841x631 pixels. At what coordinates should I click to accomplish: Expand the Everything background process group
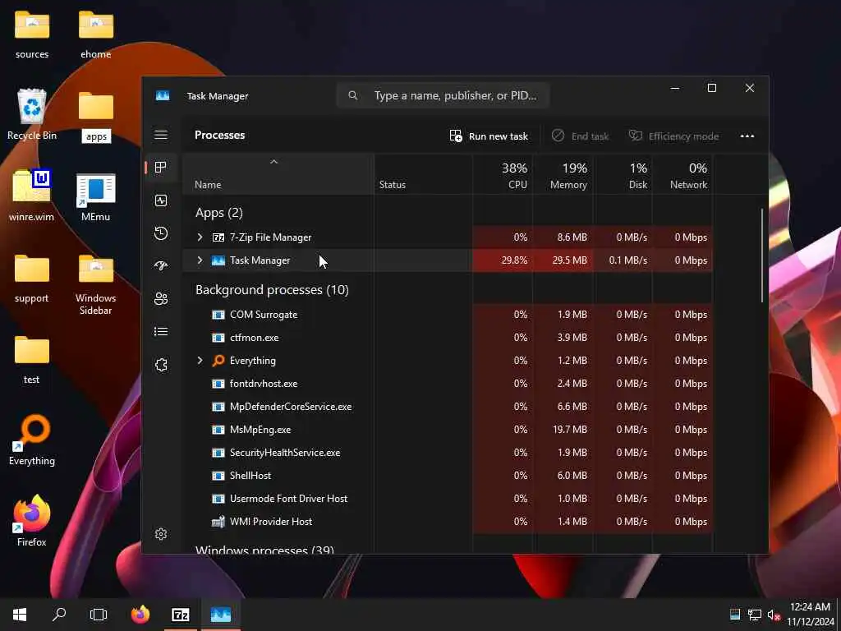(x=200, y=361)
